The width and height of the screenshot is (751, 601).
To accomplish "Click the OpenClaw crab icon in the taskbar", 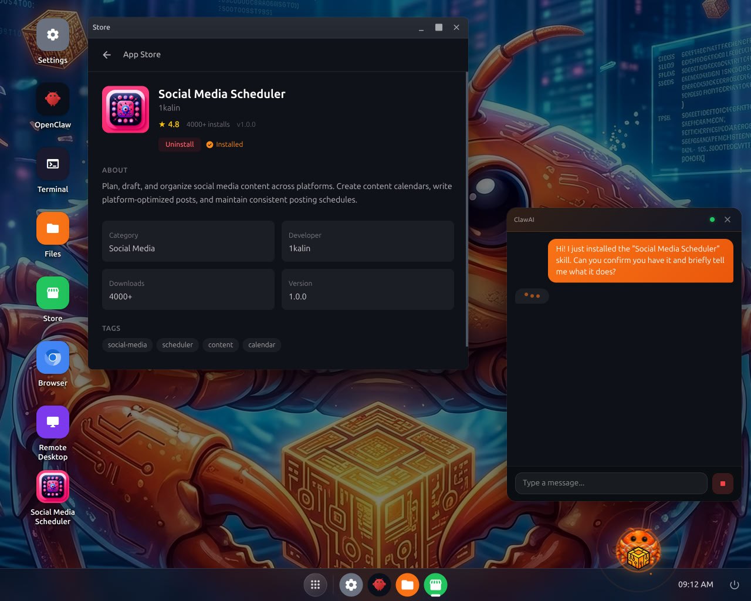I will point(379,585).
